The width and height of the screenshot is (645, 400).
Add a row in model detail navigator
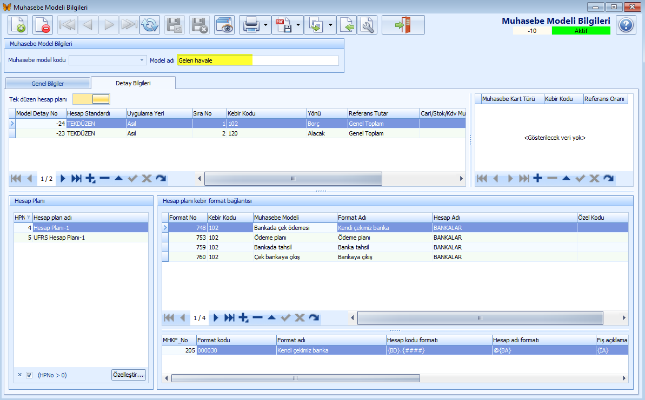coord(90,178)
